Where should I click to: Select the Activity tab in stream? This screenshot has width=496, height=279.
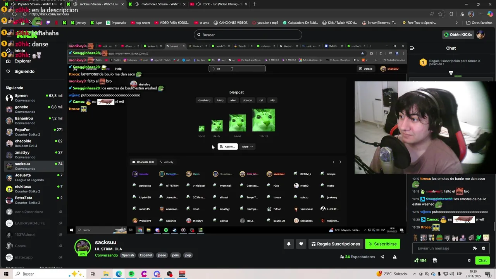tap(167, 162)
